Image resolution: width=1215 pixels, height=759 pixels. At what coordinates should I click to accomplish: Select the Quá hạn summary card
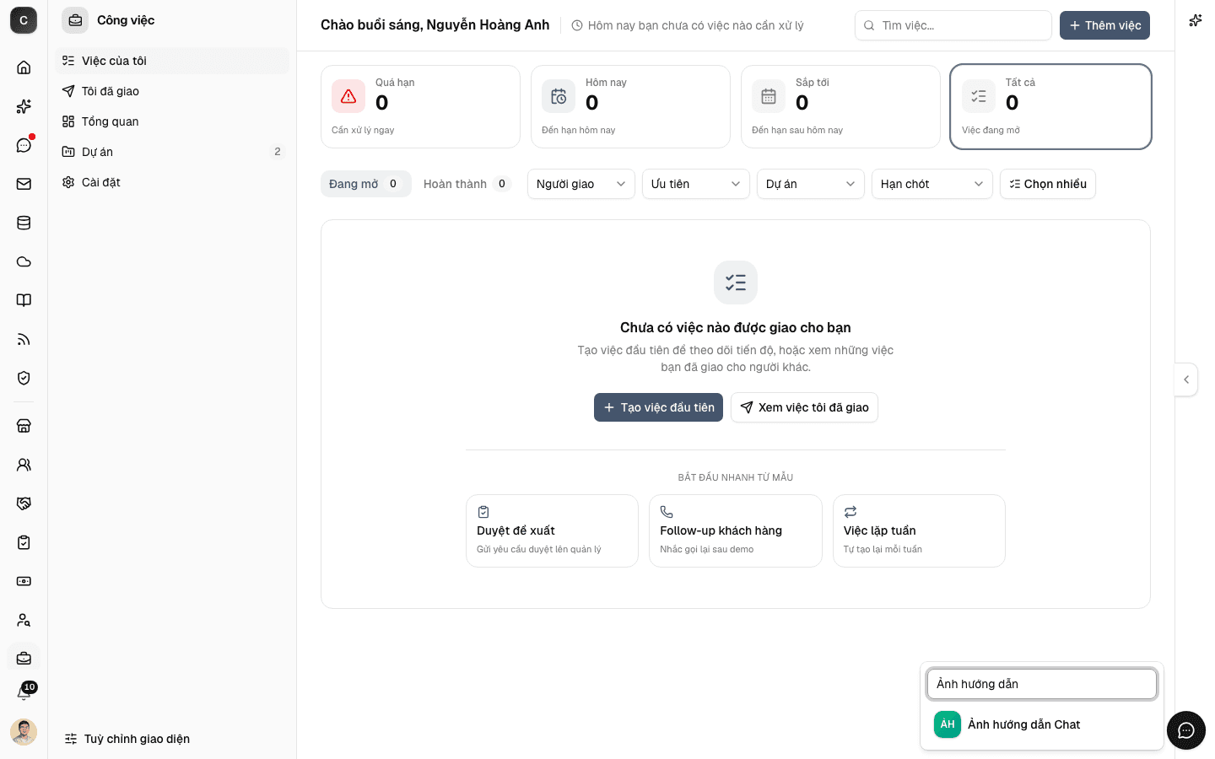click(420, 106)
